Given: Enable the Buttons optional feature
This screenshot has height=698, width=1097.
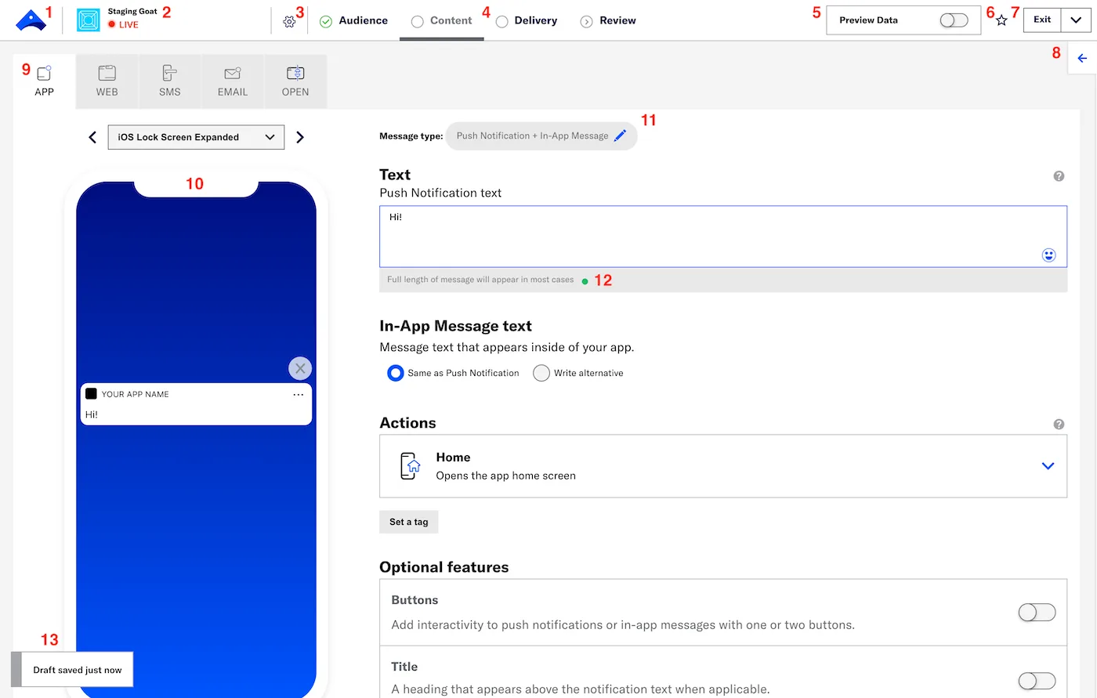Looking at the screenshot, I should point(1036,613).
